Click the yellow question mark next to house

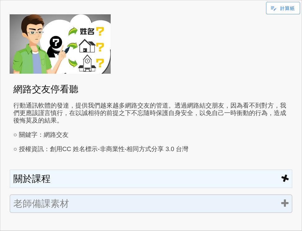click(100, 47)
